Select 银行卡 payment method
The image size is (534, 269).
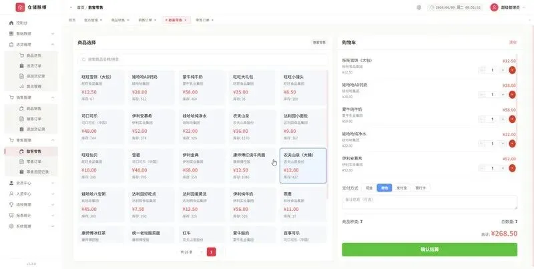click(421, 188)
